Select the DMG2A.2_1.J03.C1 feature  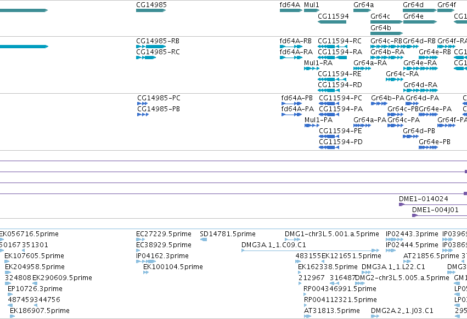pyautogui.click(x=375, y=316)
